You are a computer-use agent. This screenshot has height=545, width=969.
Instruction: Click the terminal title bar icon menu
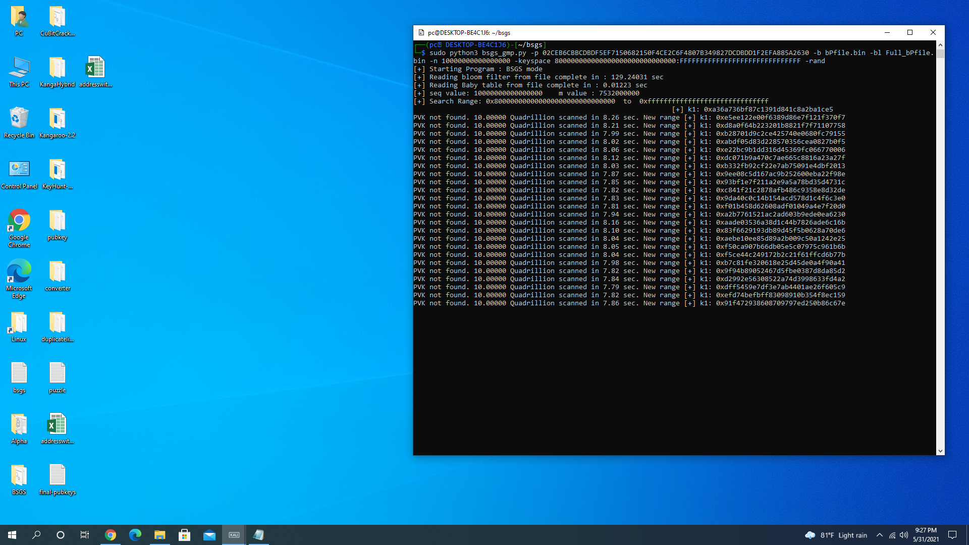421,32
